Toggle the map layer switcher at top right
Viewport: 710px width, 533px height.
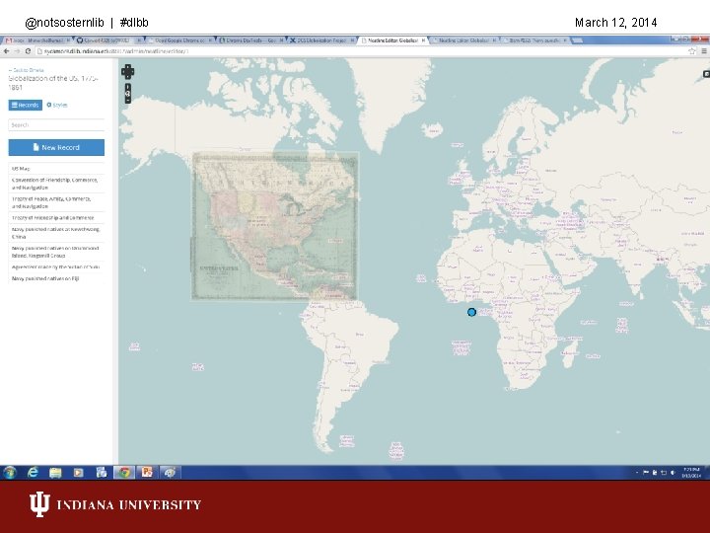pos(706,74)
